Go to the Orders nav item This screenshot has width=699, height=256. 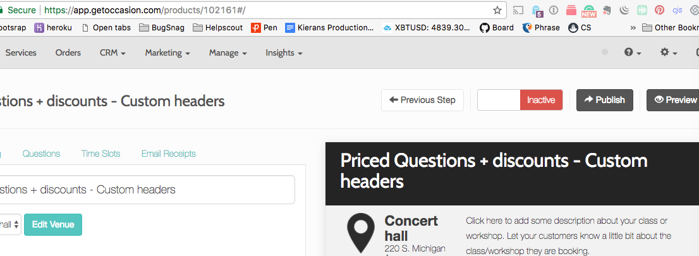[68, 52]
